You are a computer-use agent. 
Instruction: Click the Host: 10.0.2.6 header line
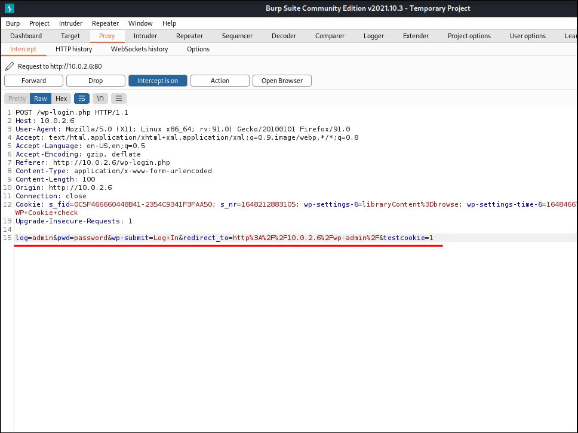[x=45, y=121]
